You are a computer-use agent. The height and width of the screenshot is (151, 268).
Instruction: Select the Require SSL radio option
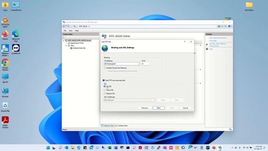[x=105, y=94]
